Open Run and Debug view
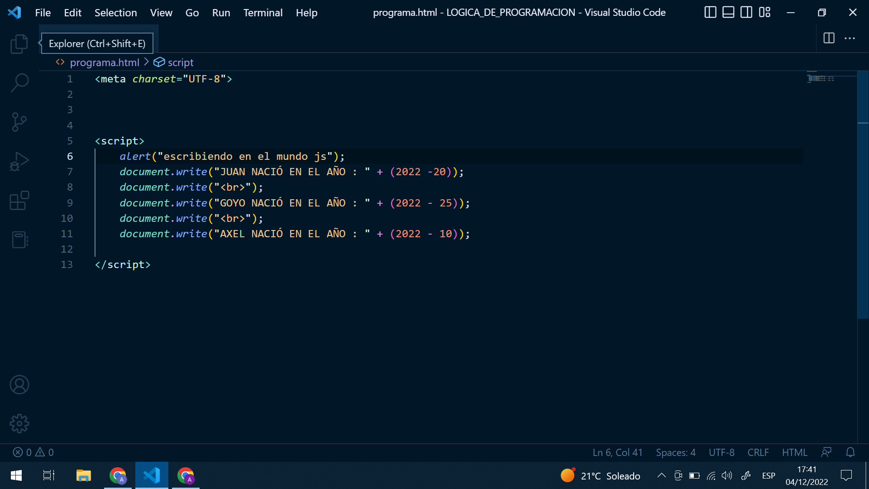 click(19, 161)
